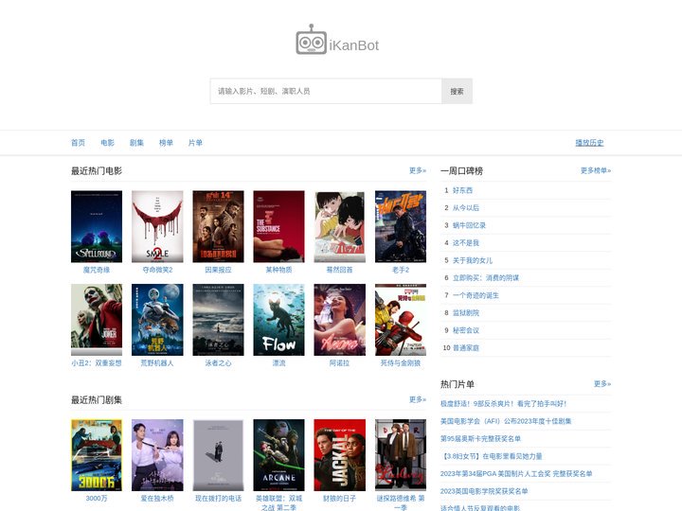The width and height of the screenshot is (682, 511).
Task: Open the 剧集 nav item
Action: [x=136, y=143]
